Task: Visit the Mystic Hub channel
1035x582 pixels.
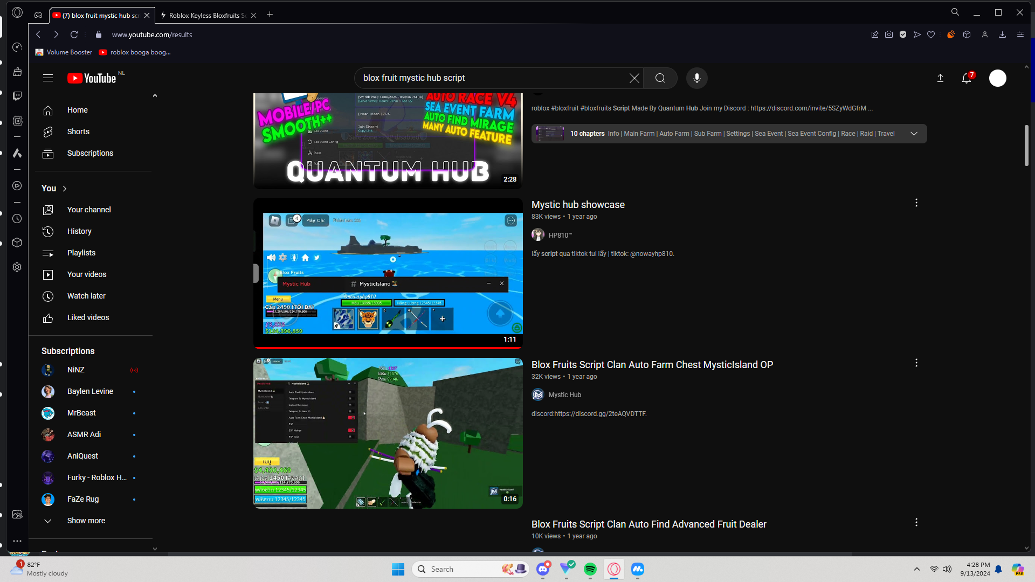Action: (x=565, y=395)
